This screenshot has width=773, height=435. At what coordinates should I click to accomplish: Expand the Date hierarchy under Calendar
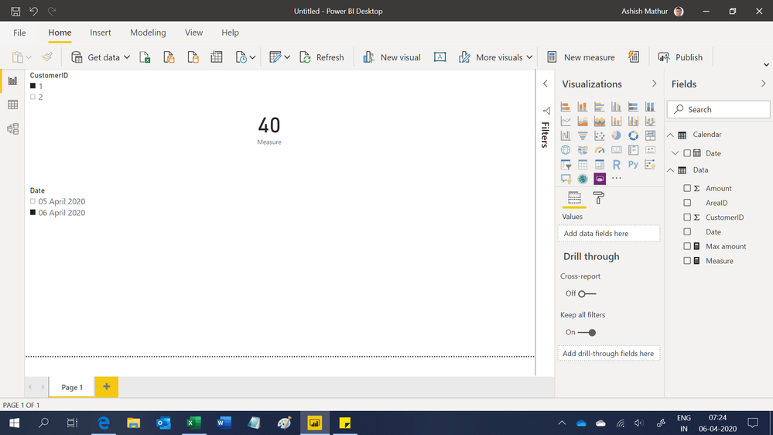coord(676,153)
